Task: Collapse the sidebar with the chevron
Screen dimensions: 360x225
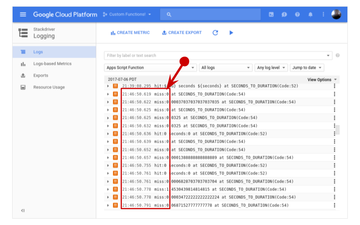Action: coord(23,211)
